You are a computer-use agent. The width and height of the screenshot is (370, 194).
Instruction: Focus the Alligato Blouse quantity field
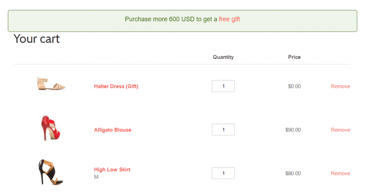point(223,130)
